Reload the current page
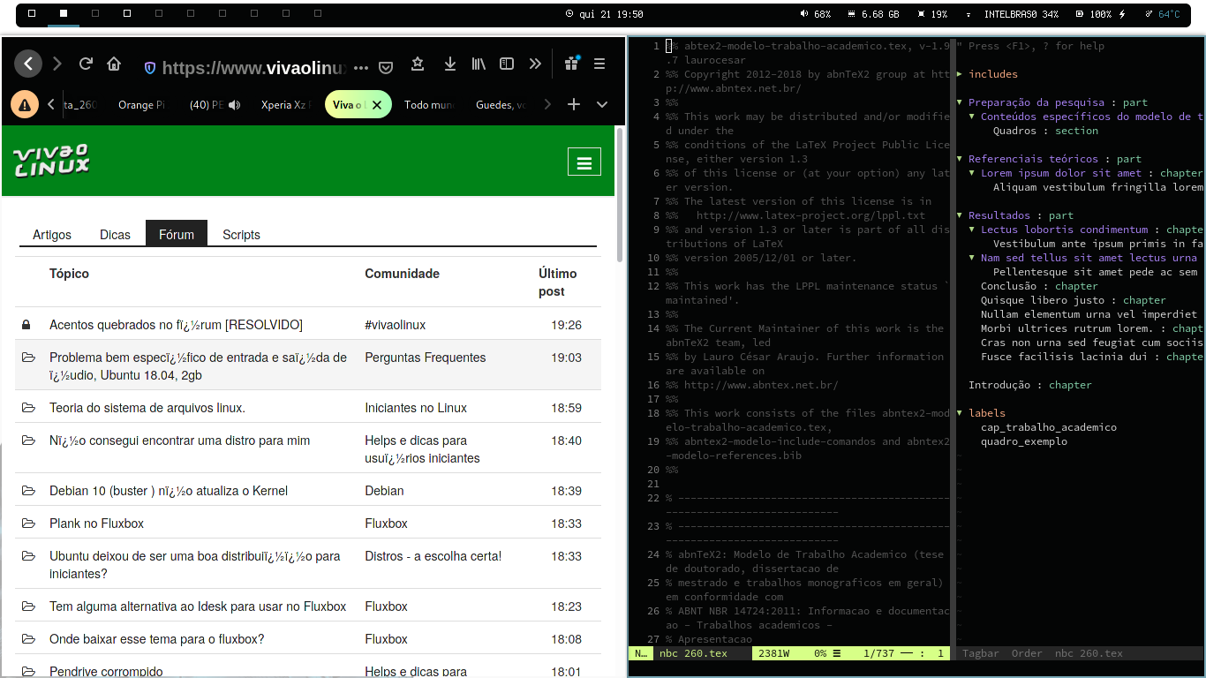Screen dimensions: 1206x678 tap(86, 64)
